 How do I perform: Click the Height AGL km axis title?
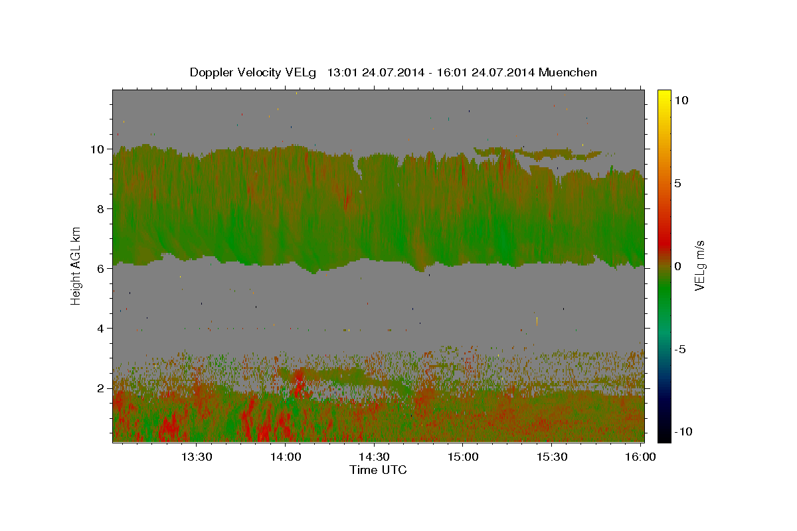76,264
